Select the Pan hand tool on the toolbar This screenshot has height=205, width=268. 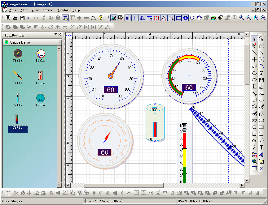click(199, 18)
